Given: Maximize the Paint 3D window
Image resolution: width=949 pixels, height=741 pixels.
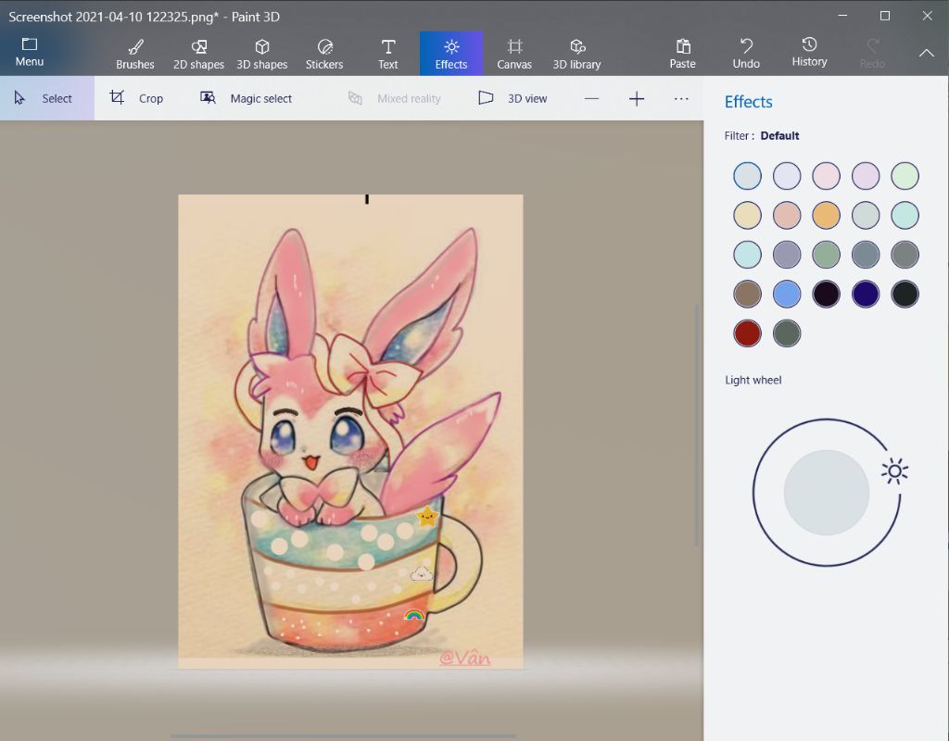Looking at the screenshot, I should point(885,16).
